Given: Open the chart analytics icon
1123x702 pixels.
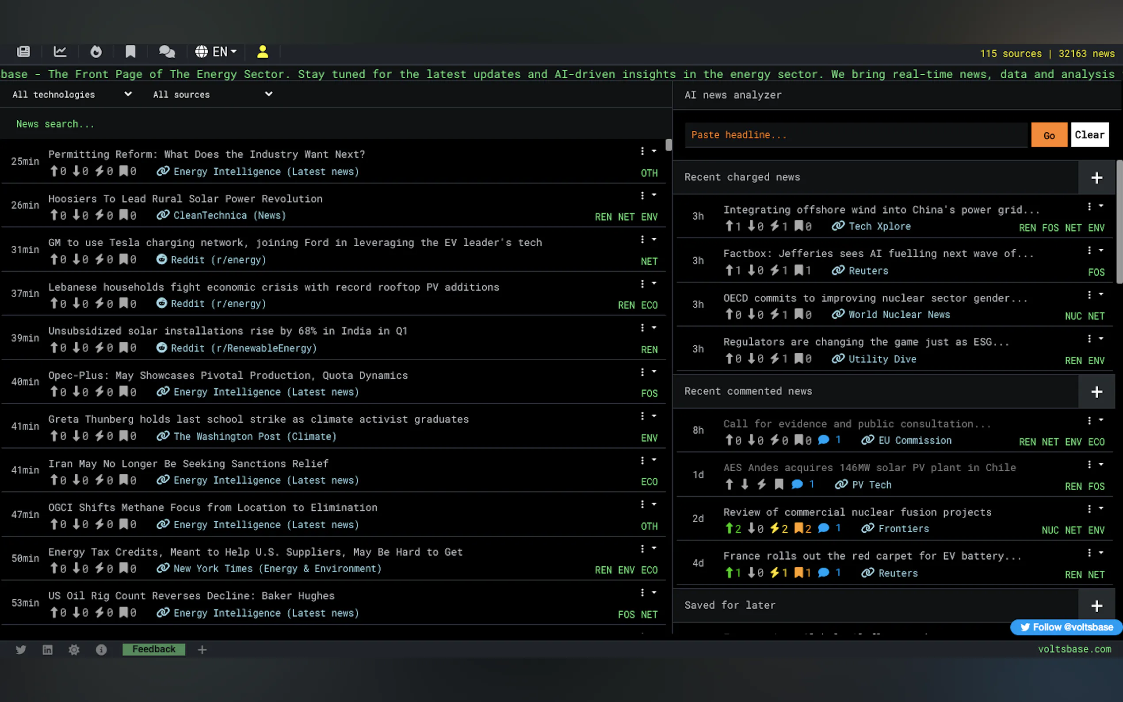Looking at the screenshot, I should [x=60, y=52].
